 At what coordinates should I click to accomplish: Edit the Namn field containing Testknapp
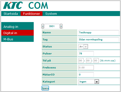(99, 33)
